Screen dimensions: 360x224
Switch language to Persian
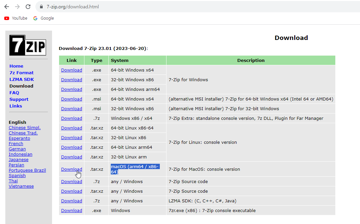16,165
